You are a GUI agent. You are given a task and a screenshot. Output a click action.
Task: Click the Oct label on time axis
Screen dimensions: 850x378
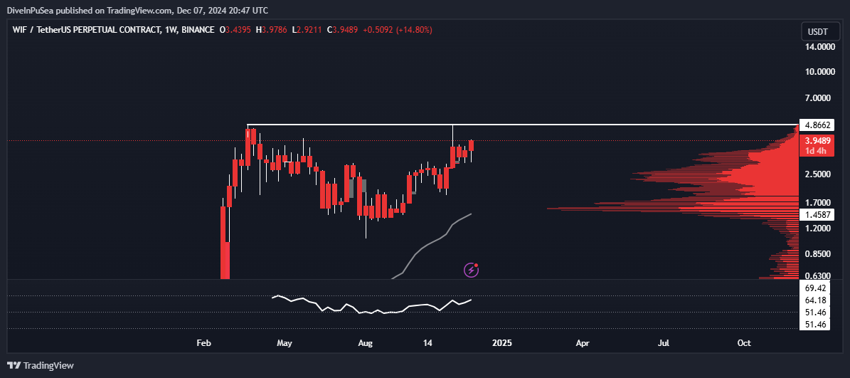[744, 343]
